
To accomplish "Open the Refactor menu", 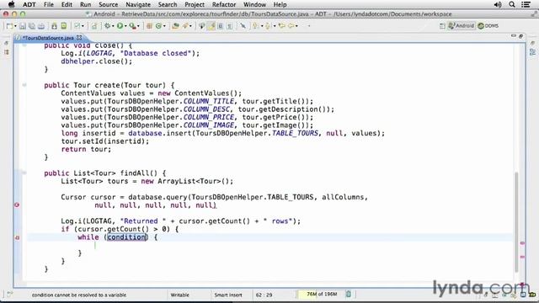I will click(x=224, y=4).
